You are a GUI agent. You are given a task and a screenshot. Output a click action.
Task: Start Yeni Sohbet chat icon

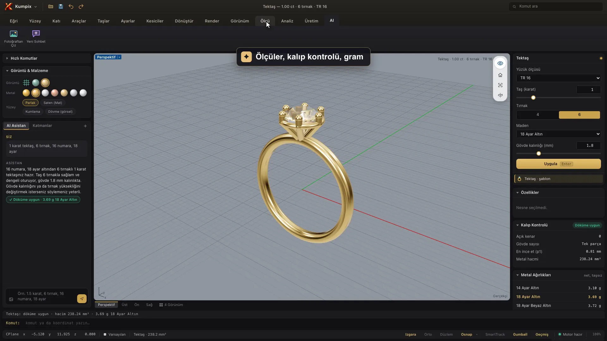point(36,34)
